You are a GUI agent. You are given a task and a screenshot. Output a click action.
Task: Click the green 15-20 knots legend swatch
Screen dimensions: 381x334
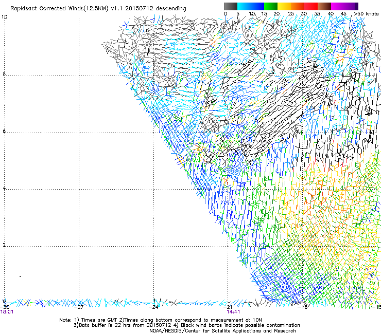[271, 6]
